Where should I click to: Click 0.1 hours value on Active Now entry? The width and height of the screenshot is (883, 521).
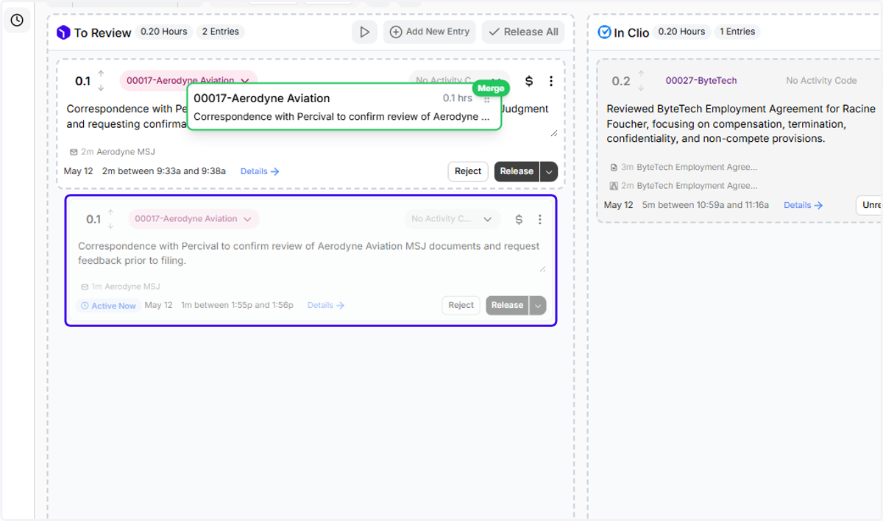[x=93, y=219]
